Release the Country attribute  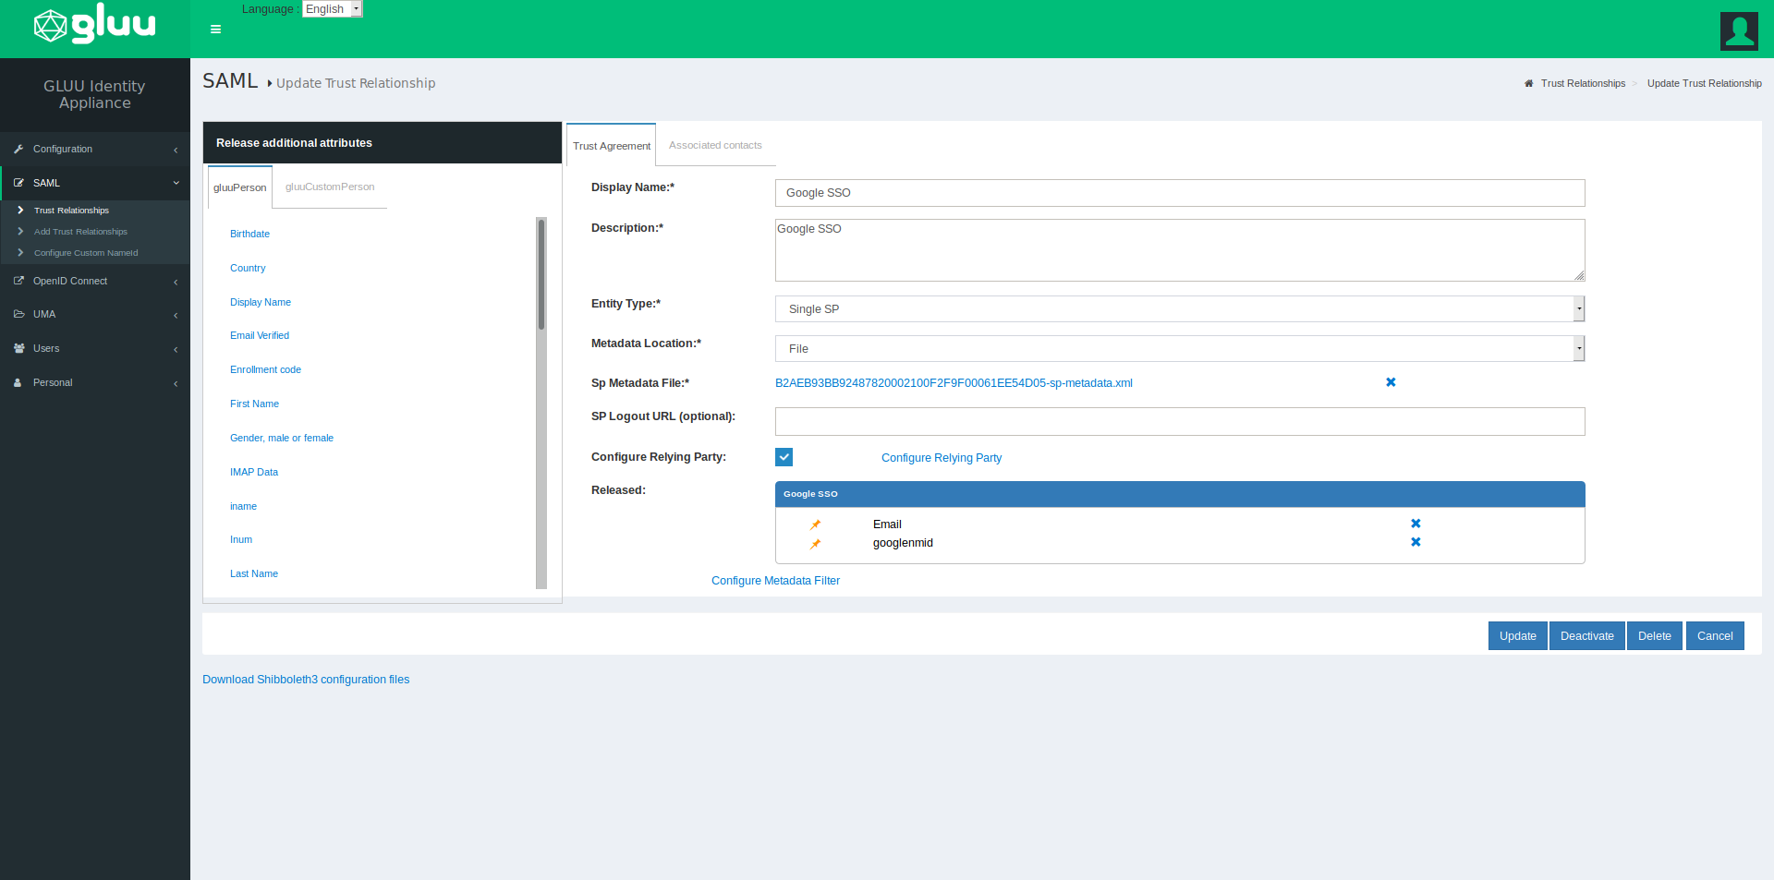click(248, 268)
